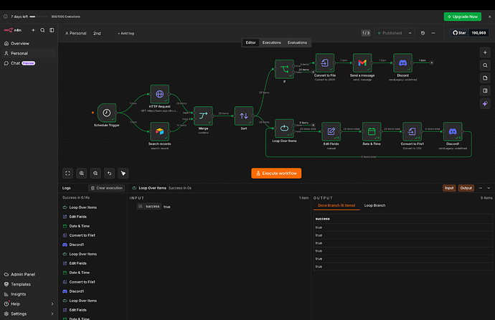Open the AI assistant sparkle icon
495x320 pixels.
coord(485,103)
